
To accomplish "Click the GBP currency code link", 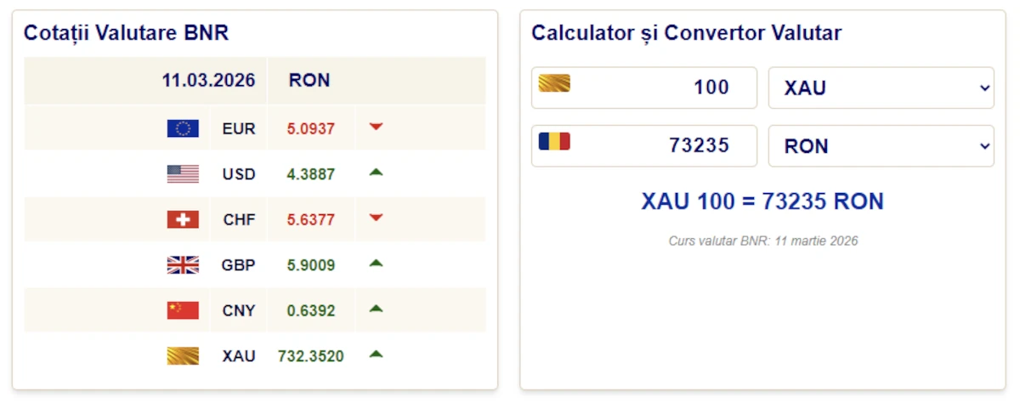I will click(x=239, y=265).
